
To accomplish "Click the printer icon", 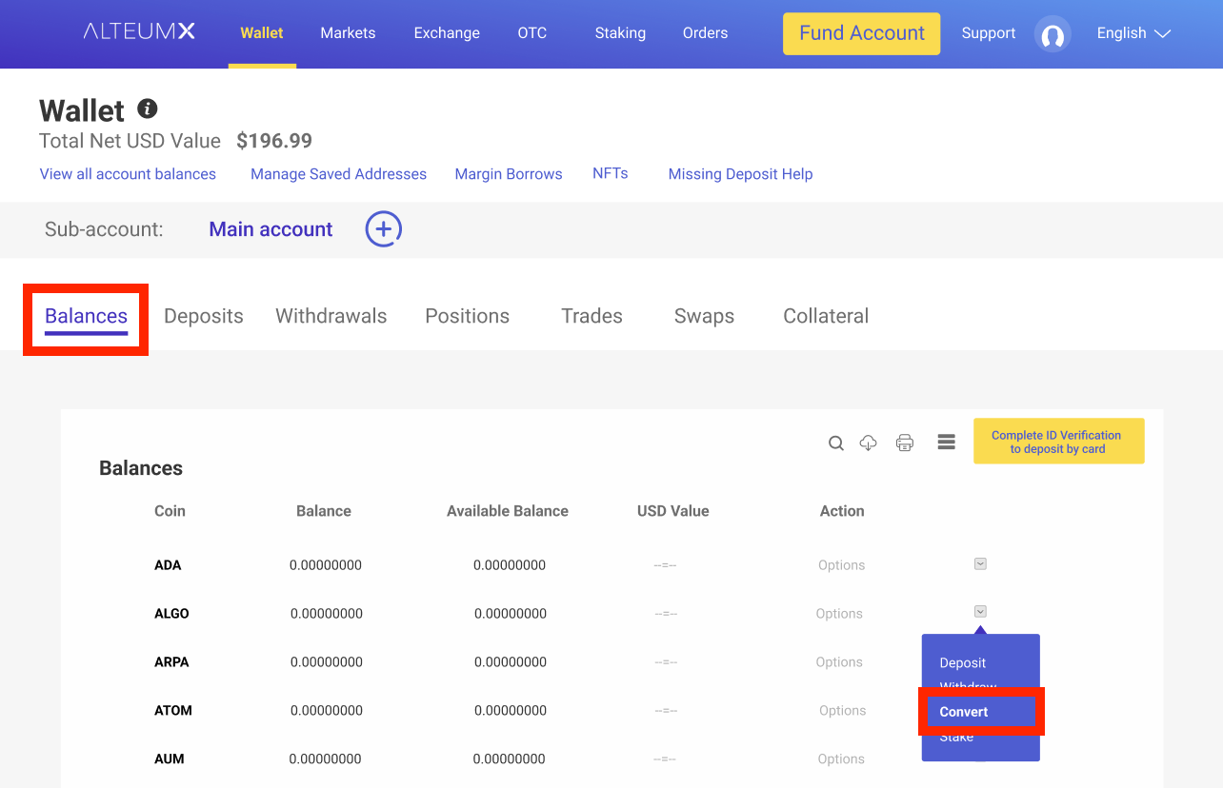I will pyautogui.click(x=905, y=443).
